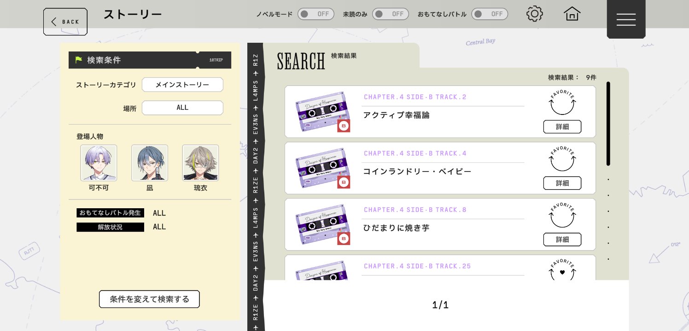Click the アクティブ幸福論 title text
Image resolution: width=689 pixels, height=331 pixels.
point(396,115)
